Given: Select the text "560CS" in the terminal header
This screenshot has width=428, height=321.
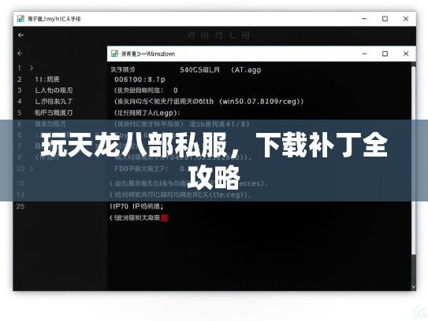Looking at the screenshot, I should pos(191,70).
